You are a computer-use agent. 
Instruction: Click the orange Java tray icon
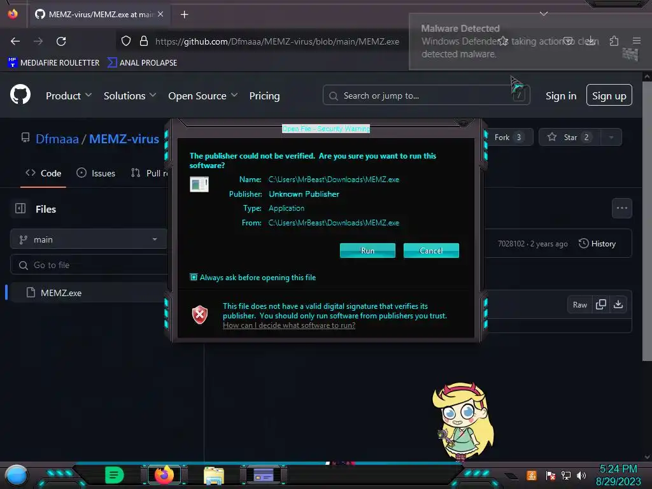pyautogui.click(x=532, y=475)
